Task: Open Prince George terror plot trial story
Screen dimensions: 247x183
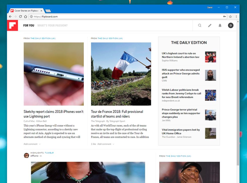Action: pyautogui.click(x=181, y=113)
